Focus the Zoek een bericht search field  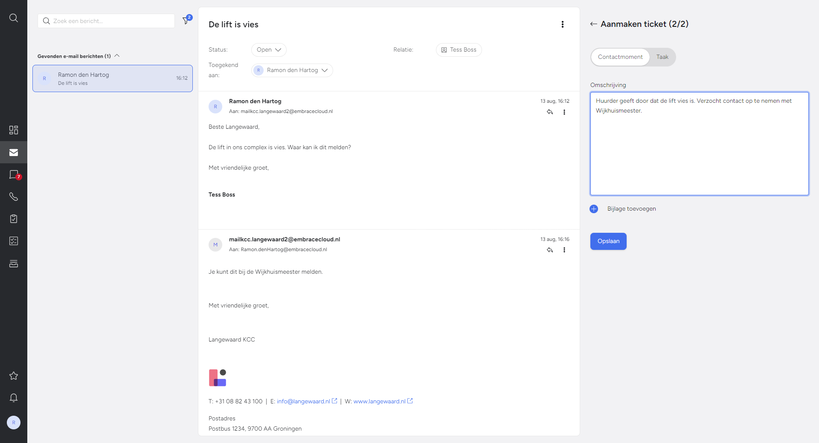pos(106,21)
